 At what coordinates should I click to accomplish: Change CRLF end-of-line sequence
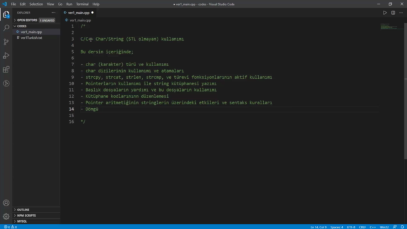pos(362,227)
